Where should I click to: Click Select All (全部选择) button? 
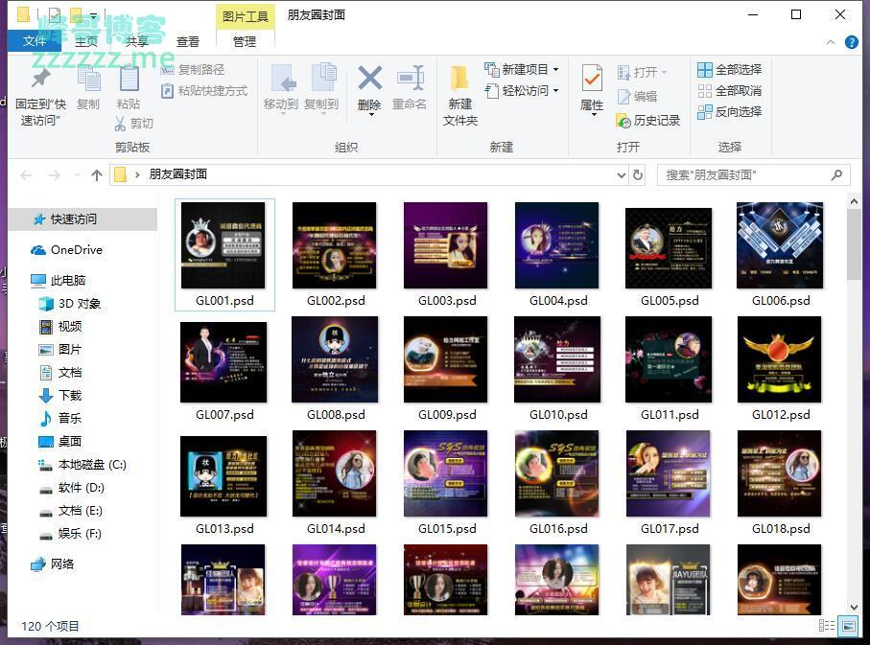click(x=729, y=69)
